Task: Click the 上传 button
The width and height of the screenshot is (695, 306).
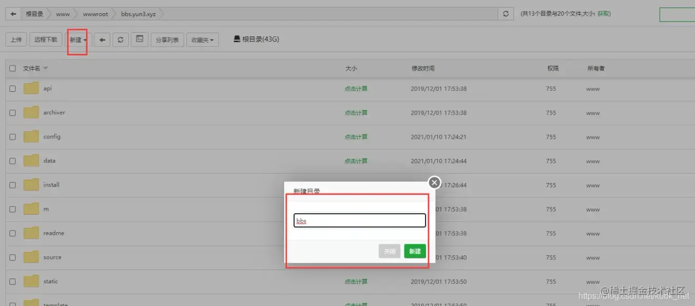Action: tap(16, 40)
